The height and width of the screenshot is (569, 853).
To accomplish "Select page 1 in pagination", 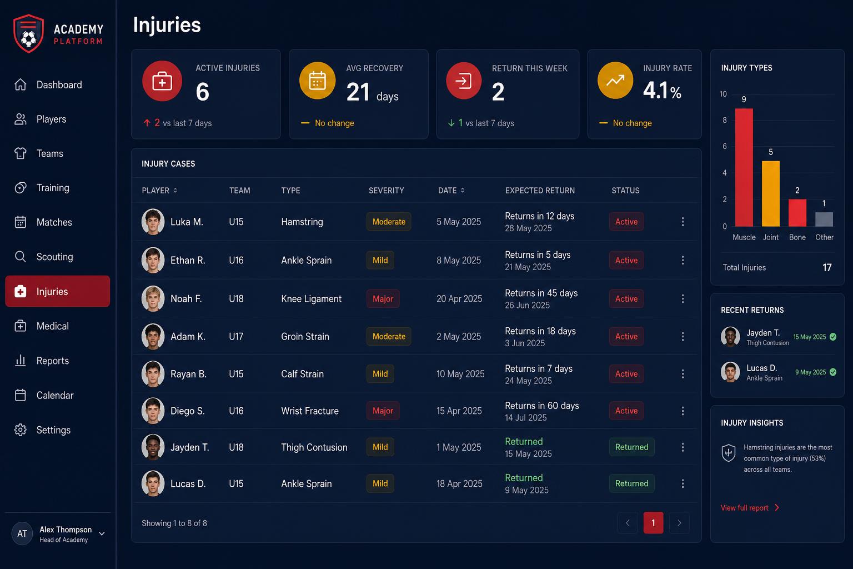I will point(653,523).
